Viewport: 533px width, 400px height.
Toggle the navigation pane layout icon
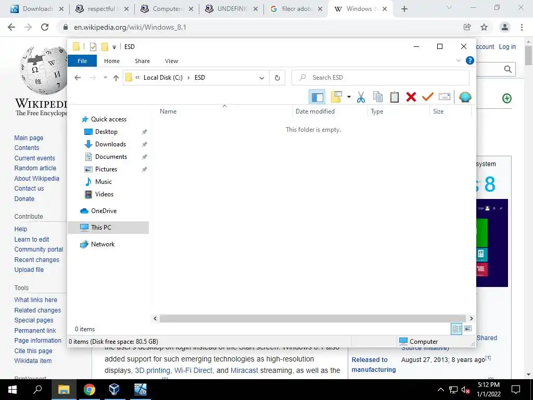[317, 97]
